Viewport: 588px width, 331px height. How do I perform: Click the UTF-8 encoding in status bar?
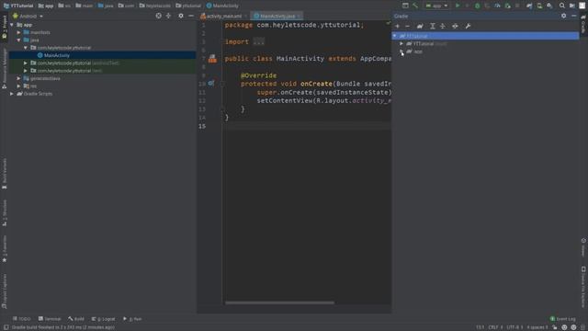[514, 327]
